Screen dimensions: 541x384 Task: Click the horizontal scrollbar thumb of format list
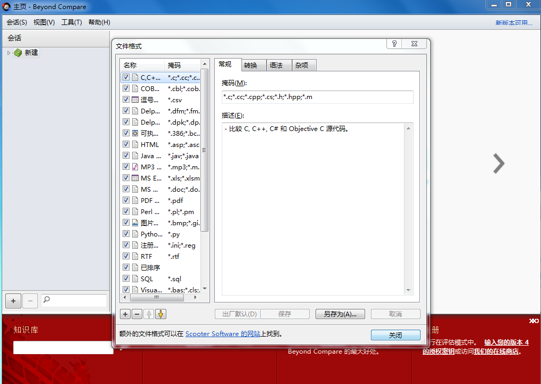click(157, 297)
